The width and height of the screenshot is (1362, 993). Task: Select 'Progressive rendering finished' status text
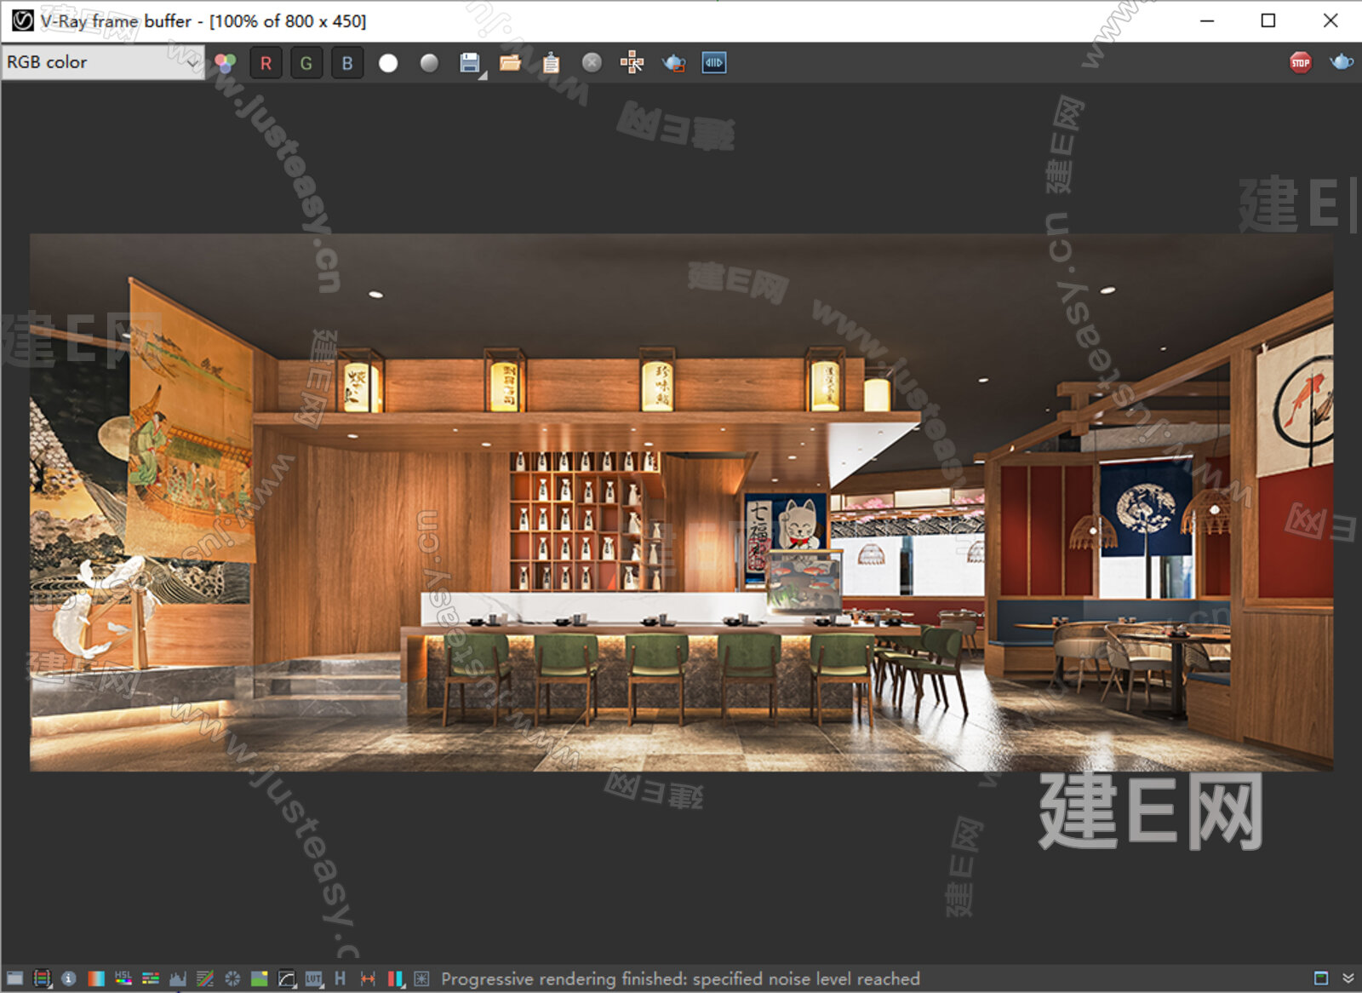pos(680,979)
